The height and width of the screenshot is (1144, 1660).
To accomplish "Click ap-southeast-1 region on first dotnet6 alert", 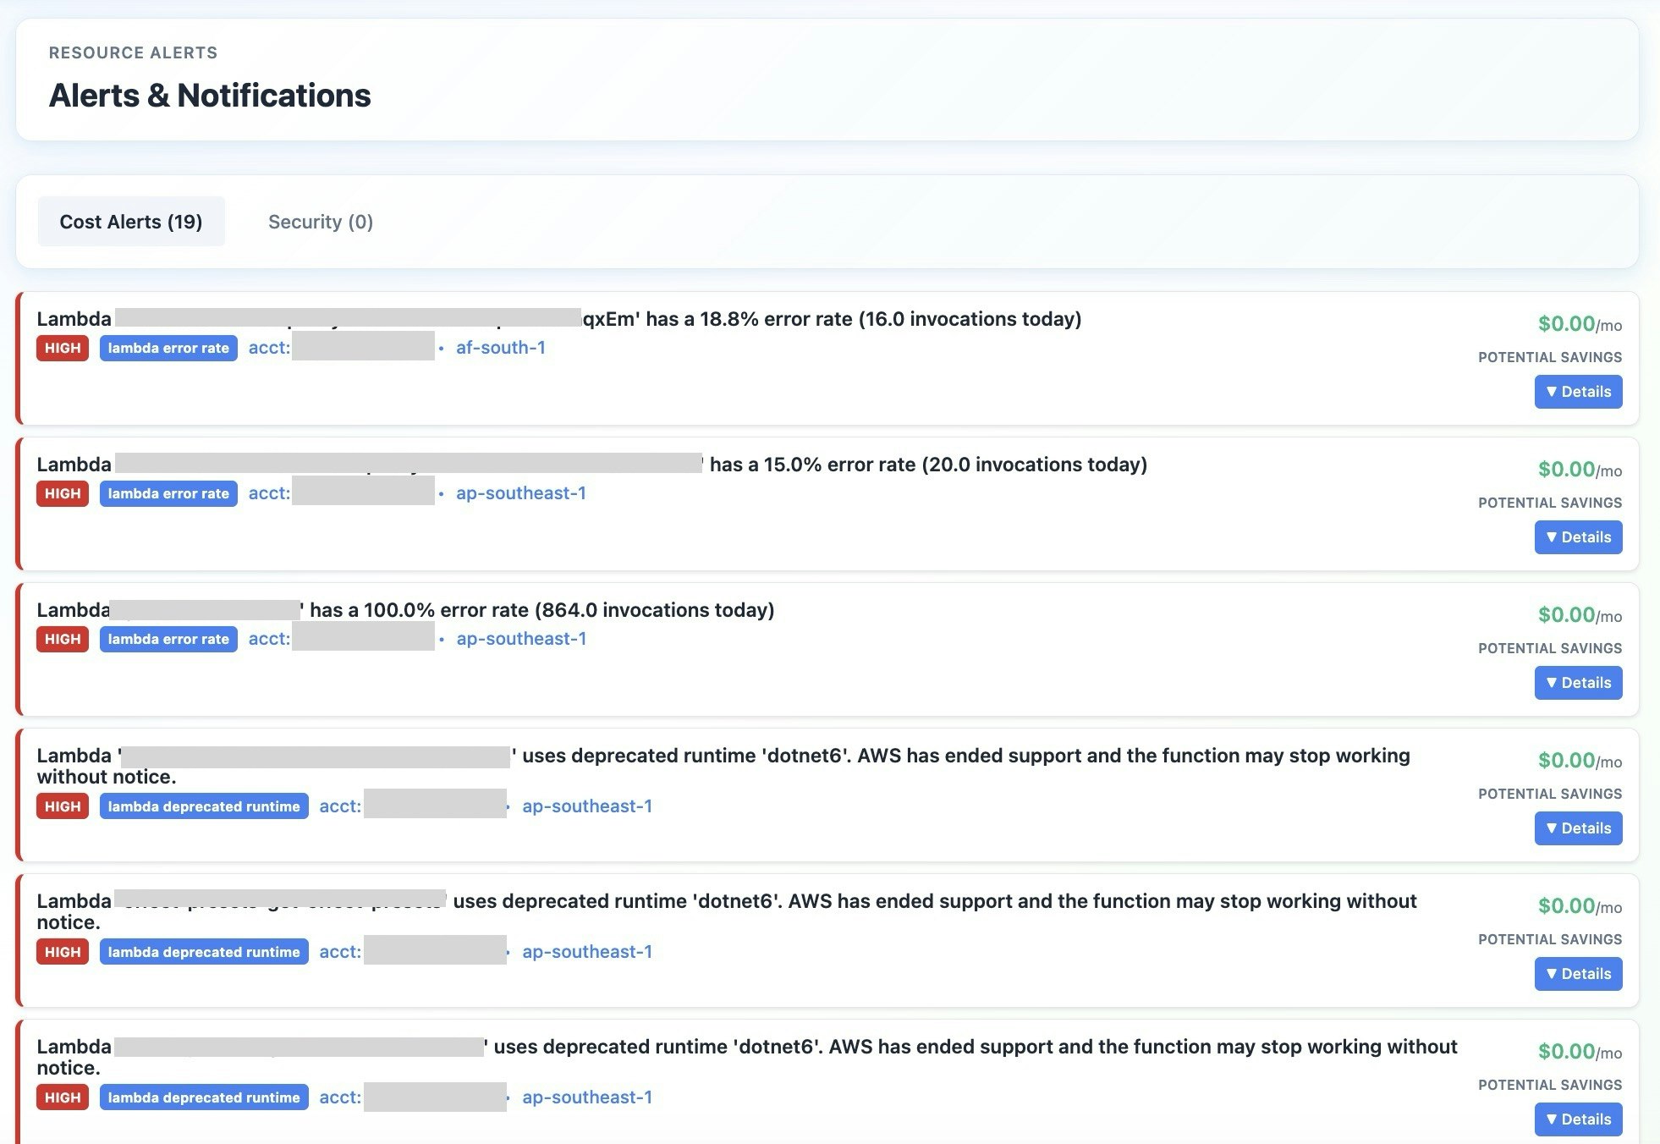I will point(586,806).
